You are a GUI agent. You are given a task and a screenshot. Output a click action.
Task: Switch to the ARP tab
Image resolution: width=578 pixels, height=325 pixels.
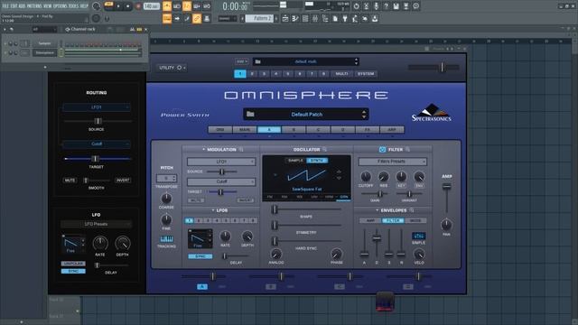(392, 130)
